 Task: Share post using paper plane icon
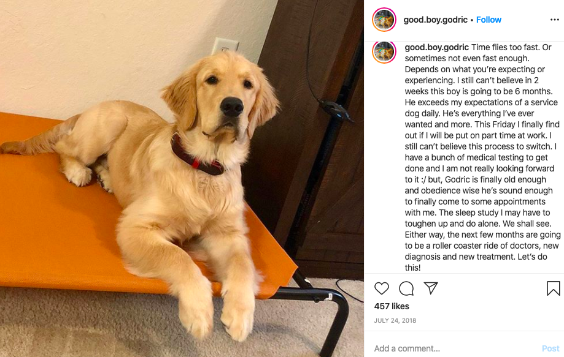click(x=431, y=288)
